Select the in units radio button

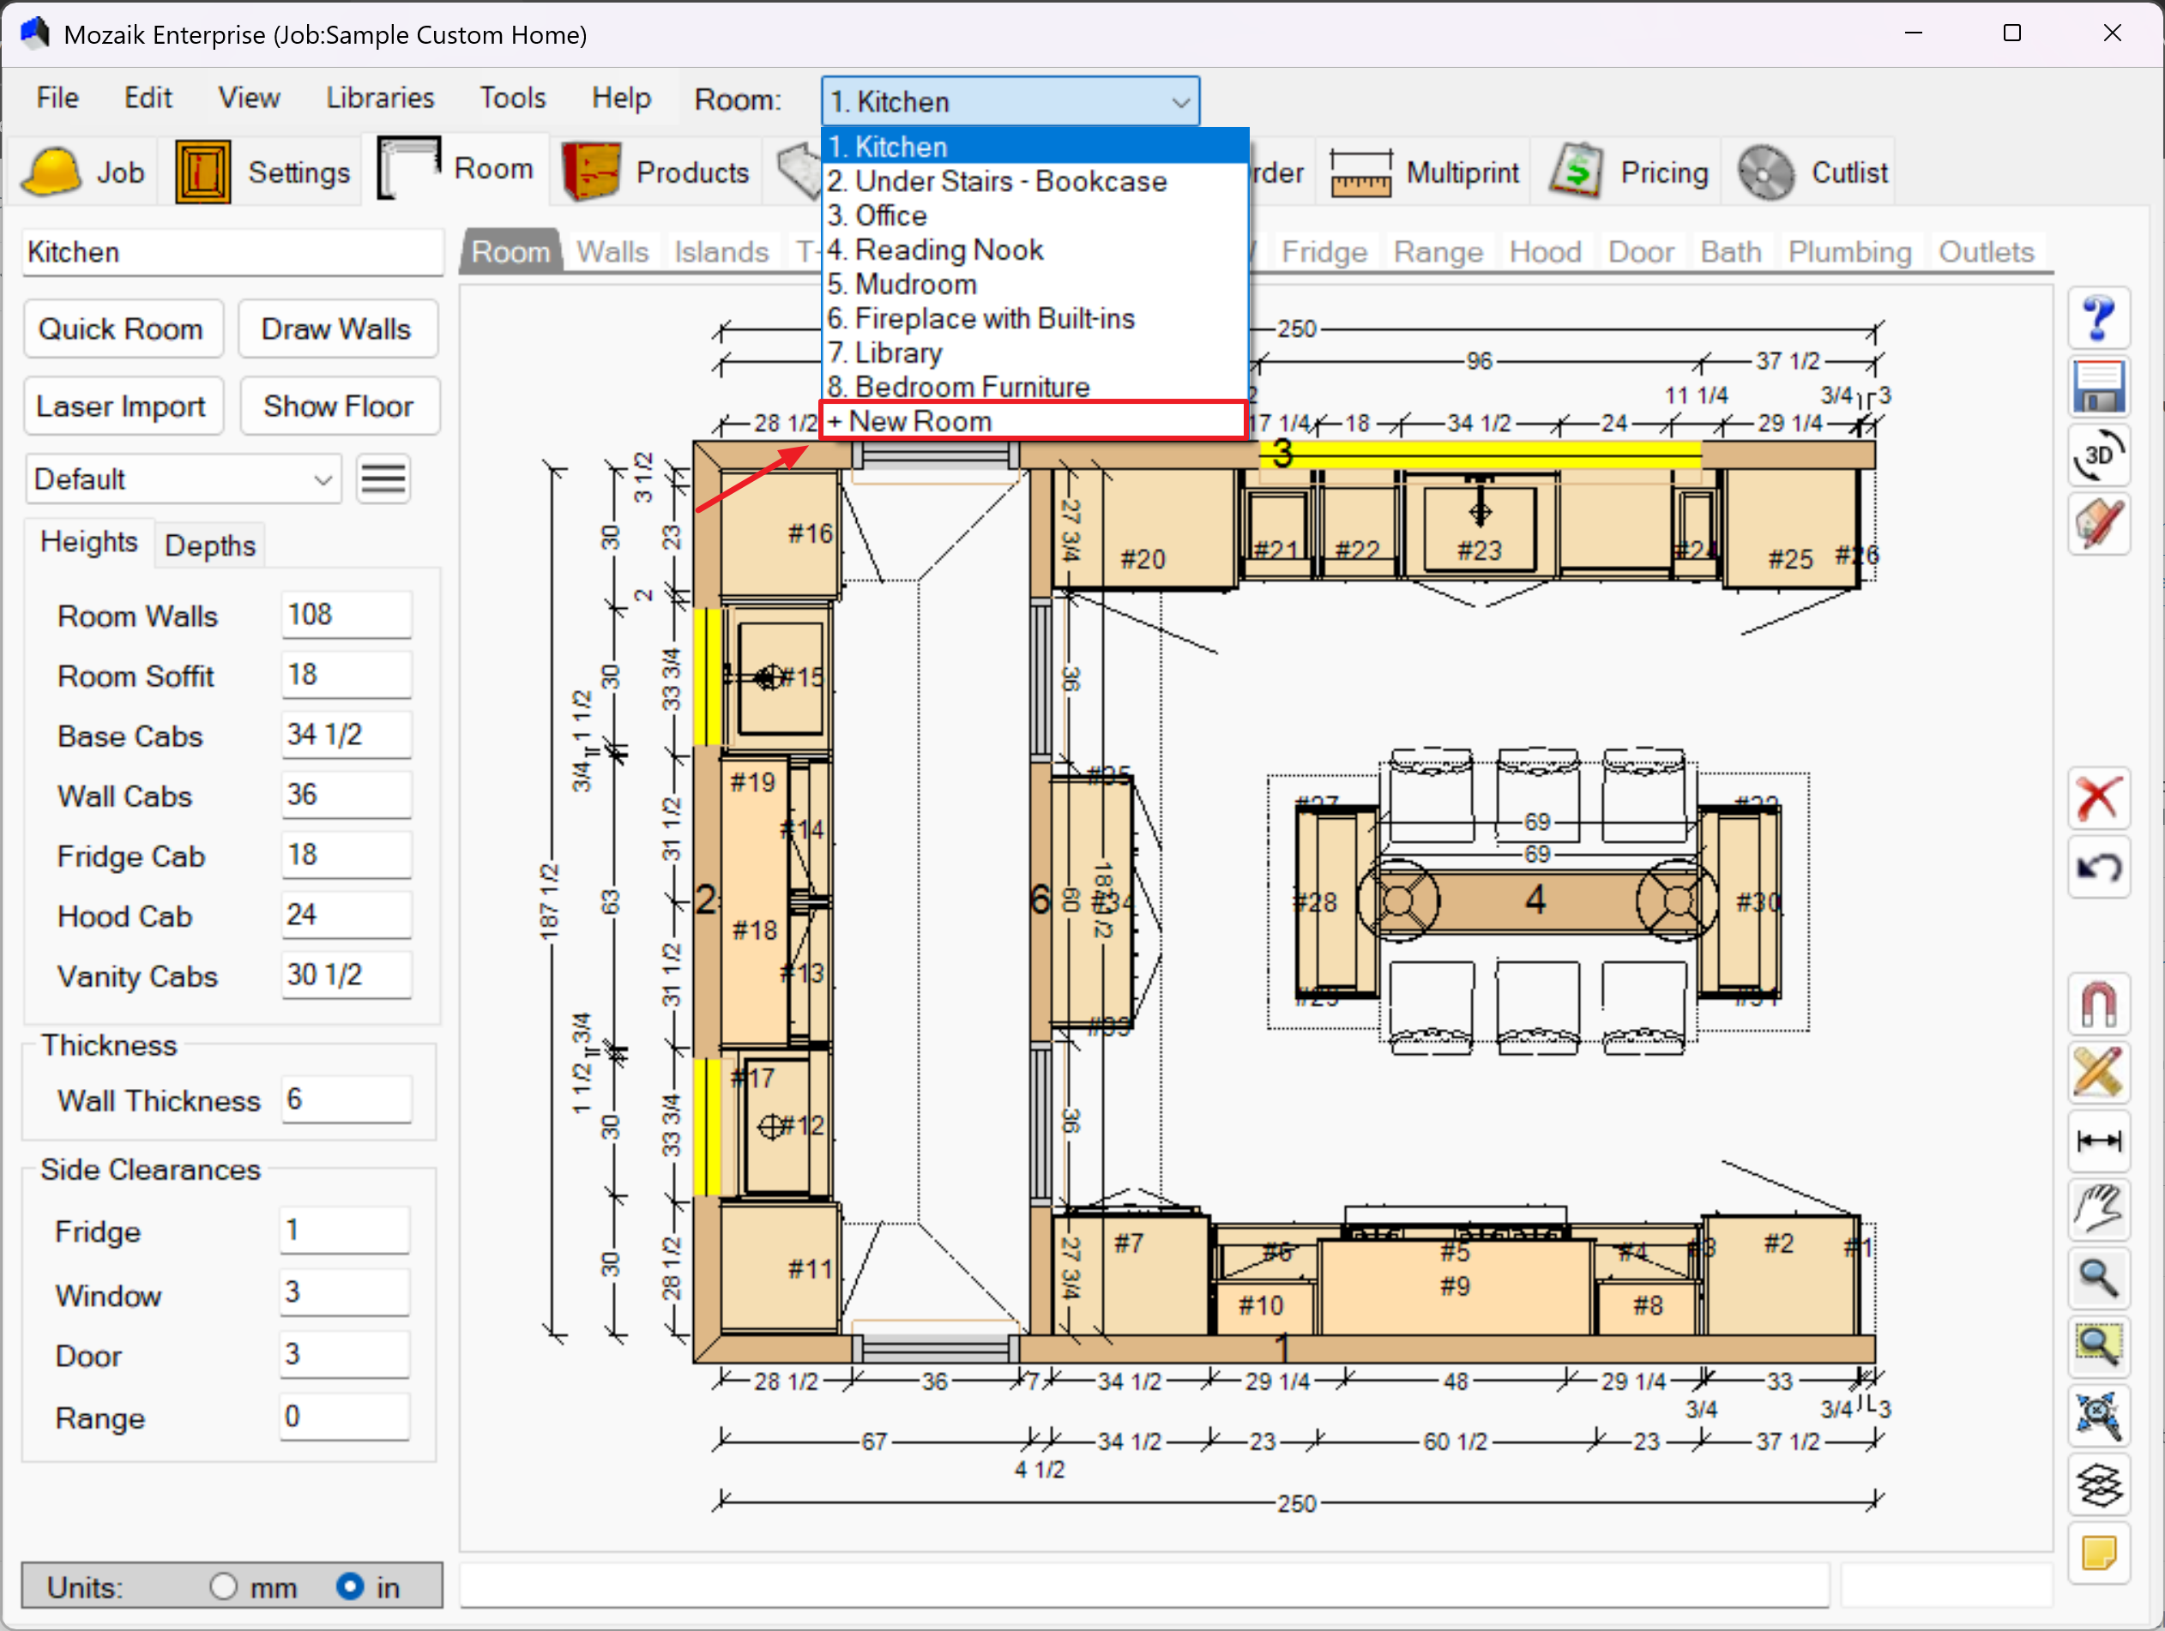349,1586
